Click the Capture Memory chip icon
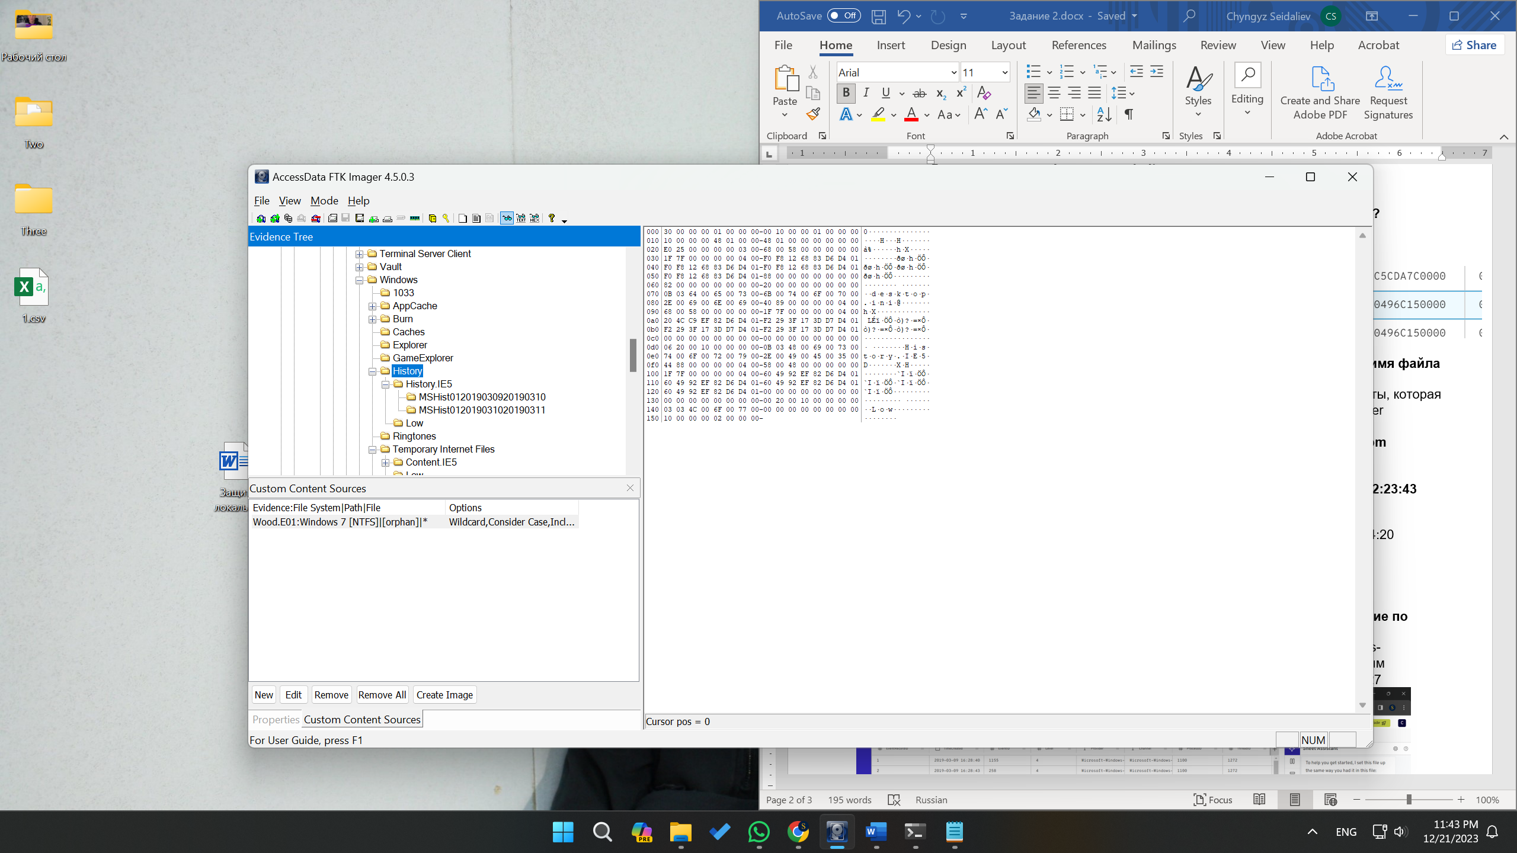Viewport: 1517px width, 853px height. pyautogui.click(x=415, y=218)
